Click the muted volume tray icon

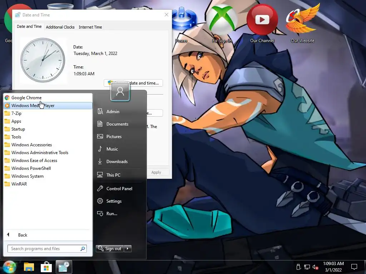(x=315, y=267)
